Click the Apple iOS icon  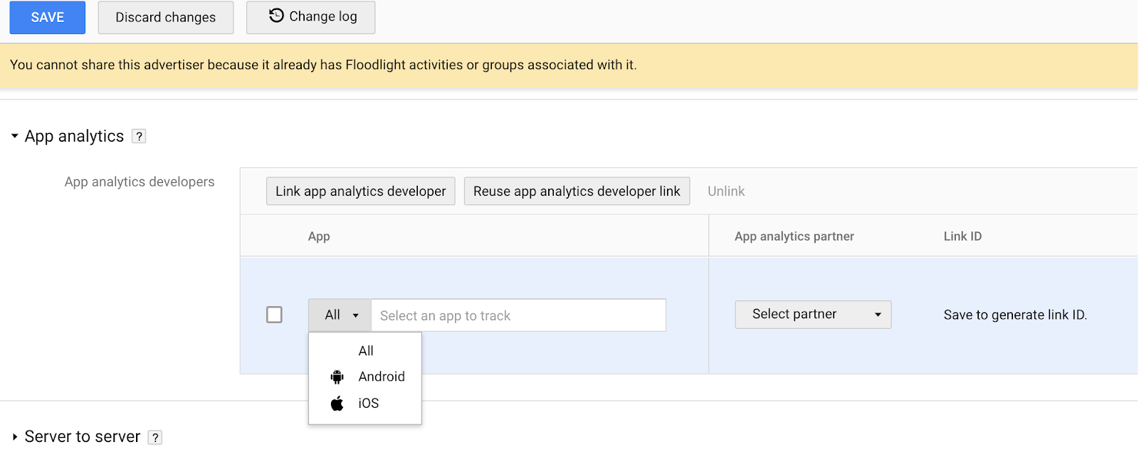pyautogui.click(x=337, y=404)
